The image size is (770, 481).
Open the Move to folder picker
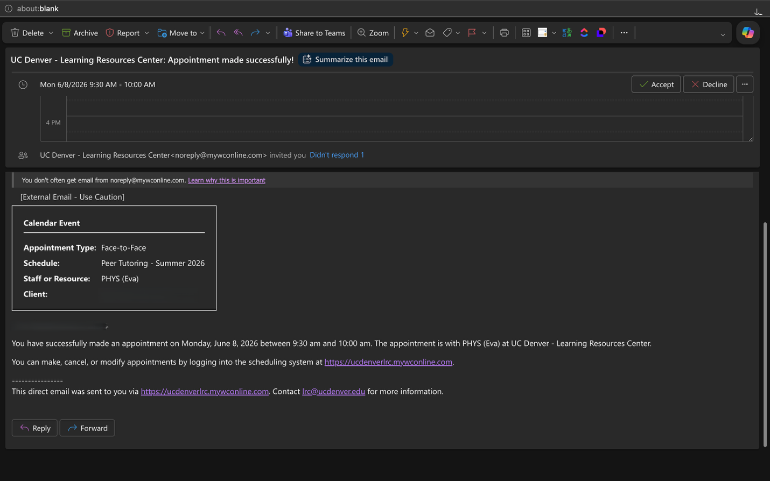coord(177,33)
